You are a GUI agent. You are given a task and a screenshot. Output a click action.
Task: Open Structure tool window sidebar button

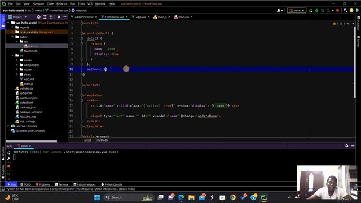pyautogui.click(x=3, y=154)
